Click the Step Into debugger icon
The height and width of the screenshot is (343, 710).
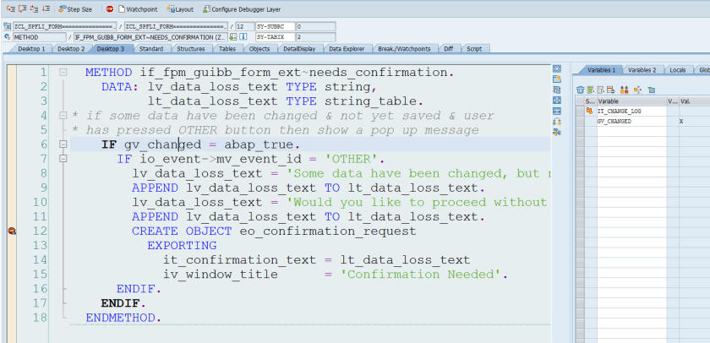(x=11, y=9)
